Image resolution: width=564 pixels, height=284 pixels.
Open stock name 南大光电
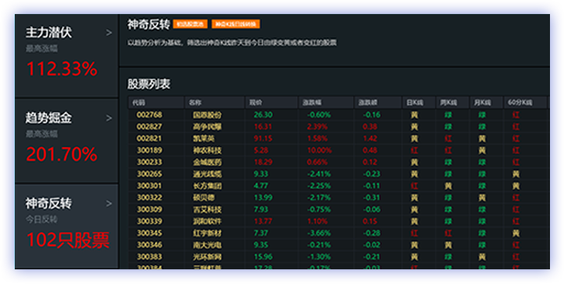pyautogui.click(x=207, y=245)
